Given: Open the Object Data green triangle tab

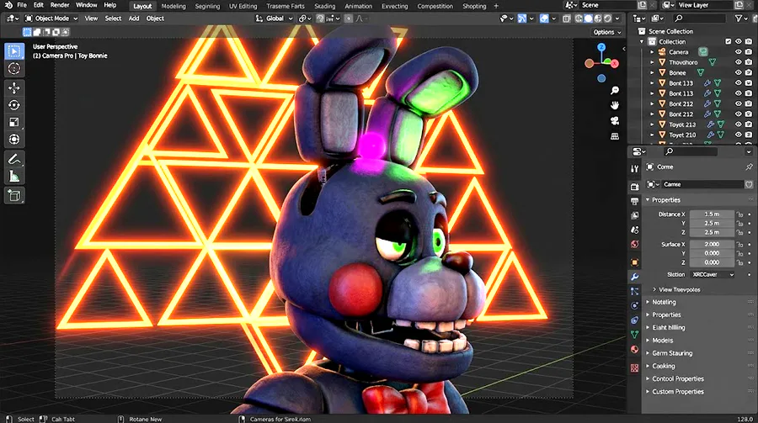Looking at the screenshot, I should click(x=635, y=335).
